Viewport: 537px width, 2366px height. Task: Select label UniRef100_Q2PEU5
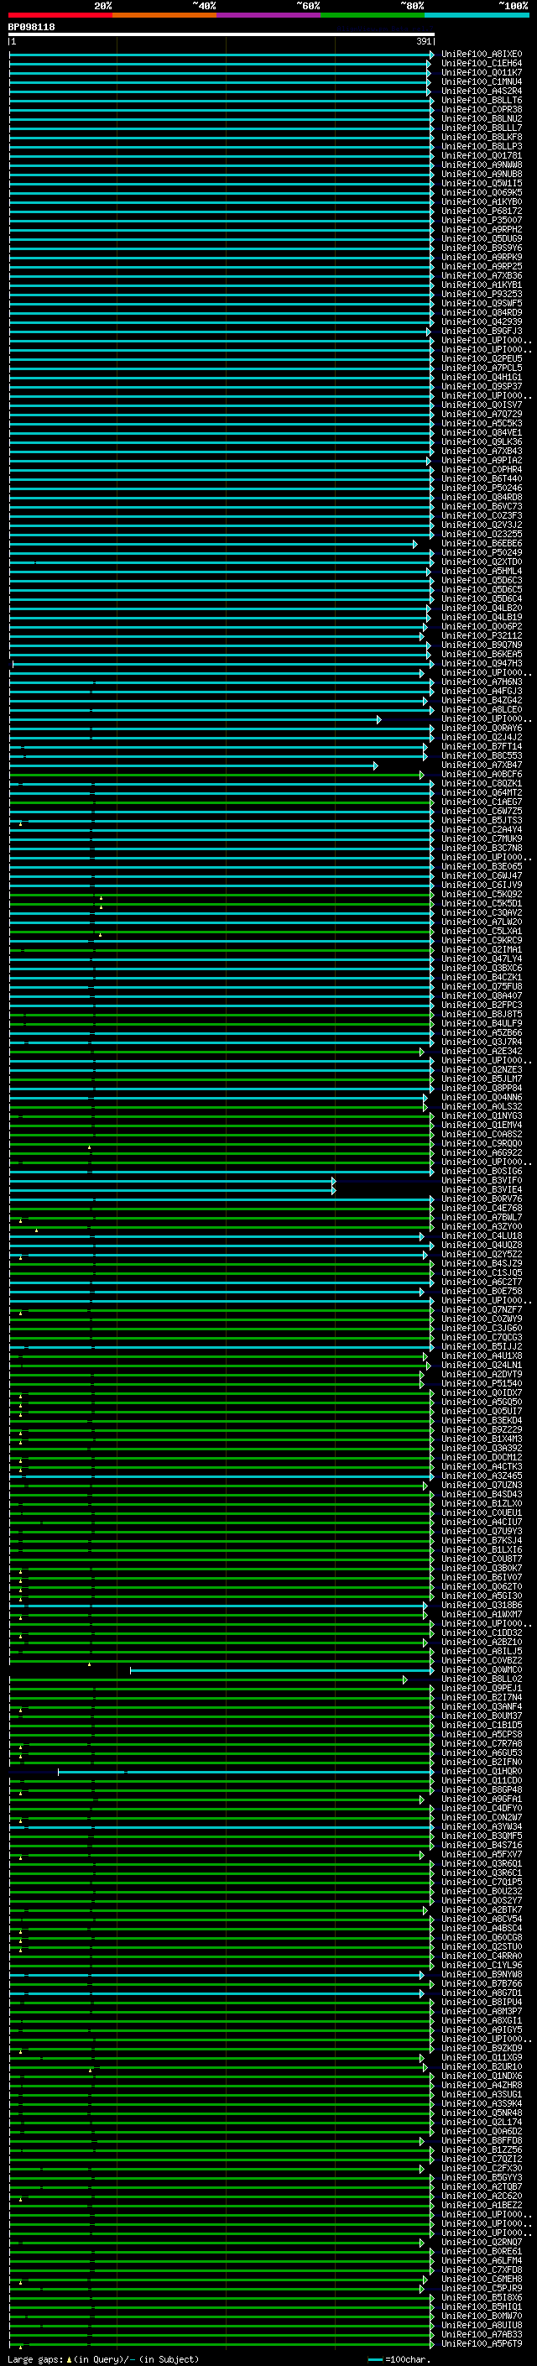pos(482,359)
